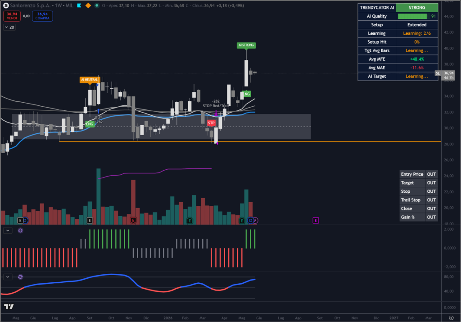Click the Setup Hit 0% value

point(416,42)
